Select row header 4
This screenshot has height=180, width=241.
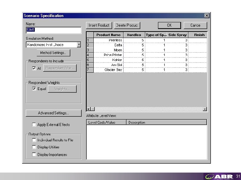tap(90, 55)
